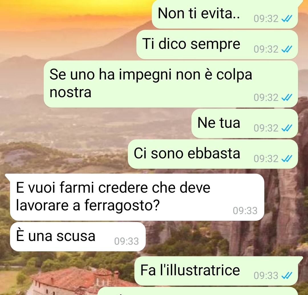308x295 pixels.
Task: Select the 'Ti dico sempre' message
Action: coord(217,45)
